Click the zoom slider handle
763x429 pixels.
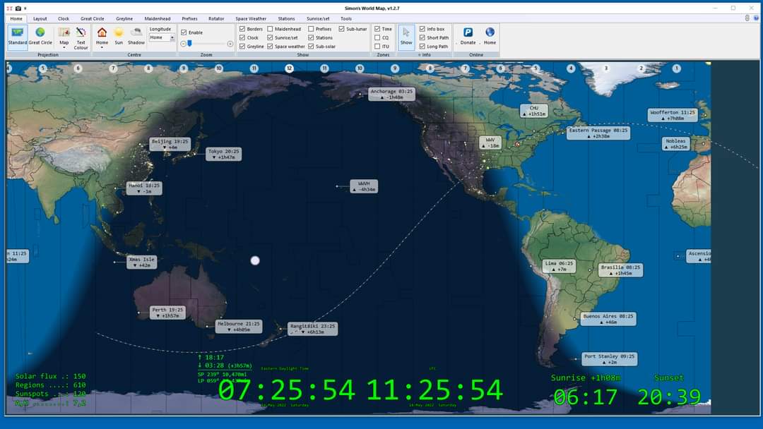[189, 44]
